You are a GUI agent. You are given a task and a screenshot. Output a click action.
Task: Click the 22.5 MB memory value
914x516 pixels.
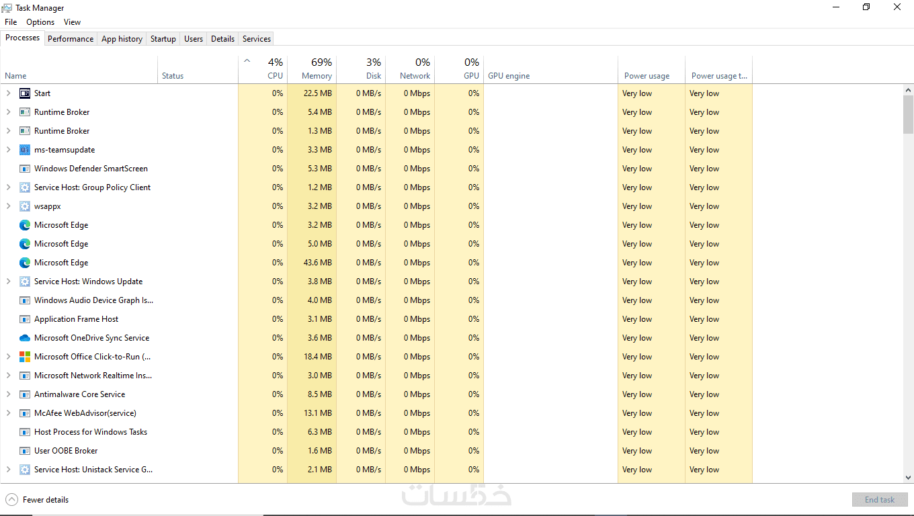tap(317, 93)
